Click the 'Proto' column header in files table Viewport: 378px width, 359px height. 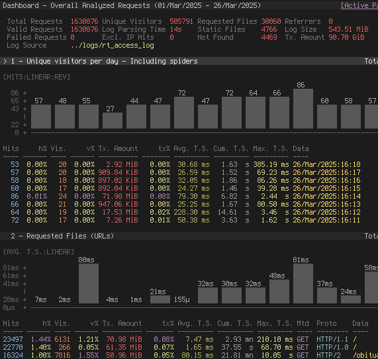point(326,323)
